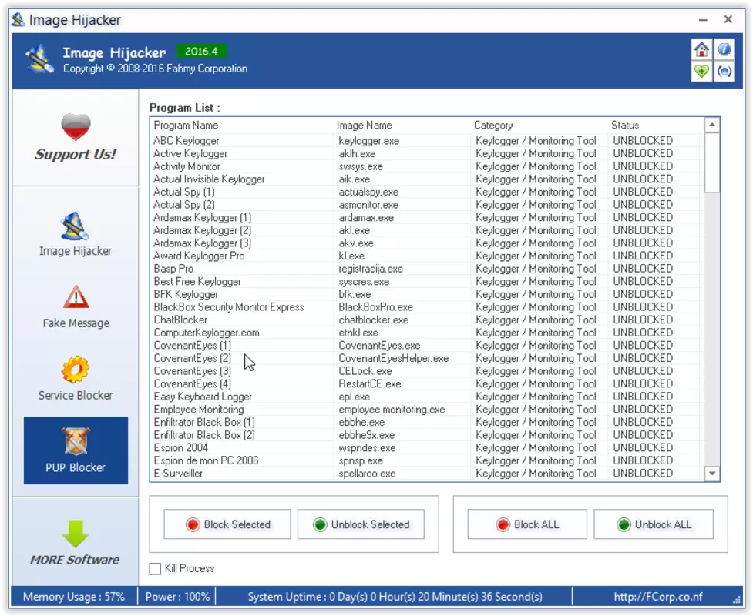This screenshot has width=753, height=616.
Task: Select Ardamax Keylogger (3) entry
Action: click(x=427, y=243)
